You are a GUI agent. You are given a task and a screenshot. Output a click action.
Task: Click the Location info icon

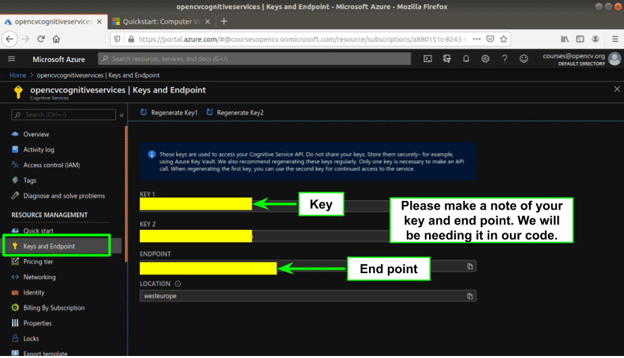[x=178, y=284]
